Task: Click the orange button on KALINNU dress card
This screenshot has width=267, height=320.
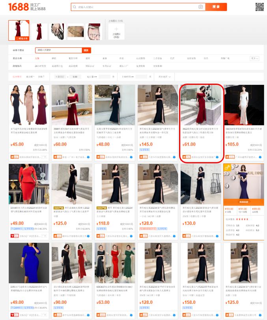Action: (244, 202)
